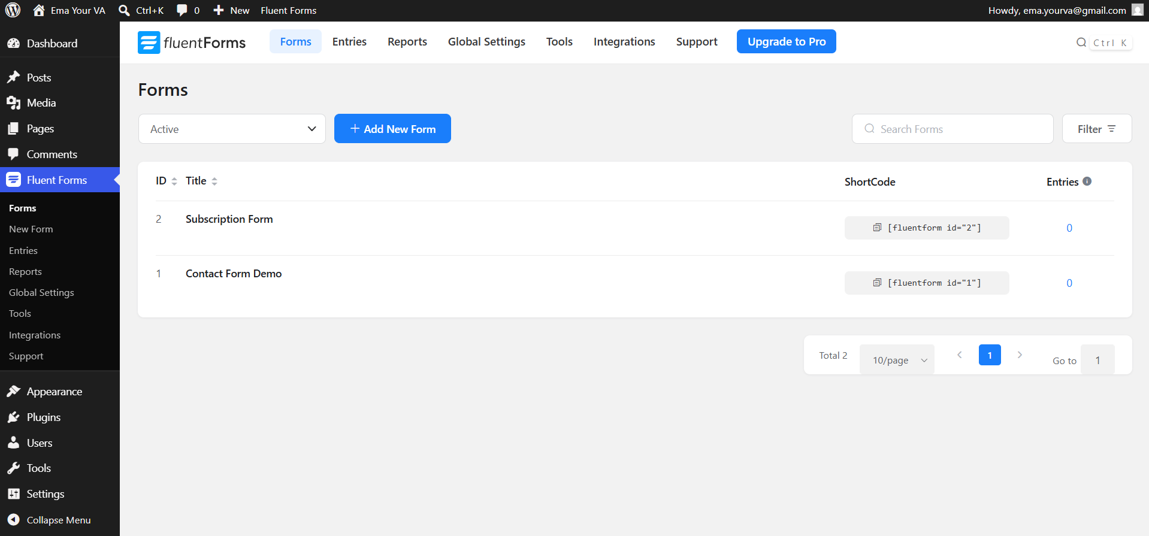Open the Reports top tab
Screen dimensions: 1149x536
click(407, 41)
